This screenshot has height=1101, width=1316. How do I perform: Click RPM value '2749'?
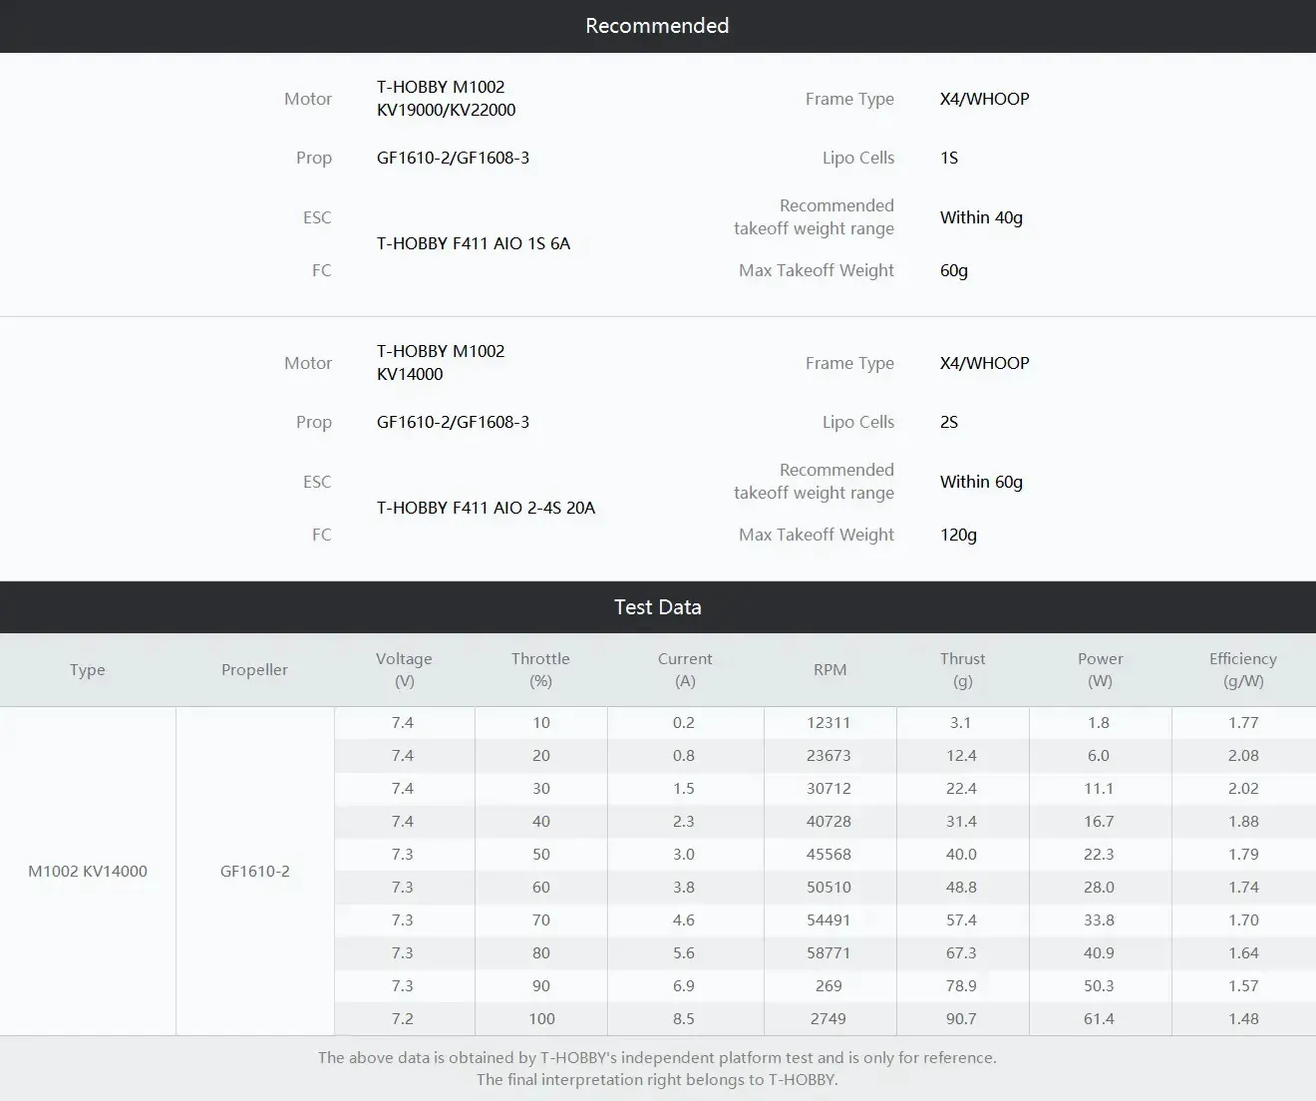829,1019
